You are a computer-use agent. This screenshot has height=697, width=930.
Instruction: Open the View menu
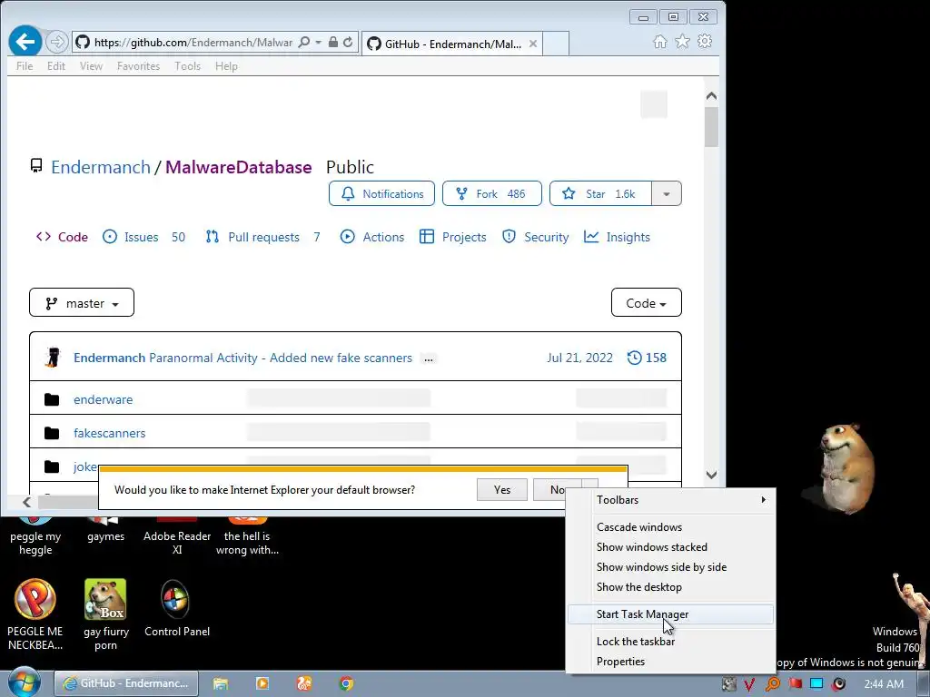click(92, 65)
